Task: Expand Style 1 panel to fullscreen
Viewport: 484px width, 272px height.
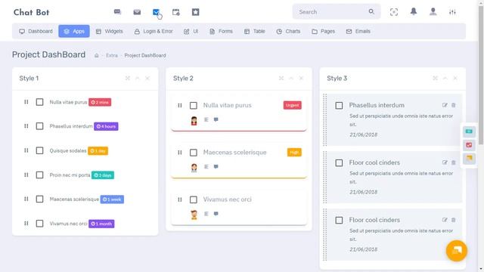Action: 128,79
